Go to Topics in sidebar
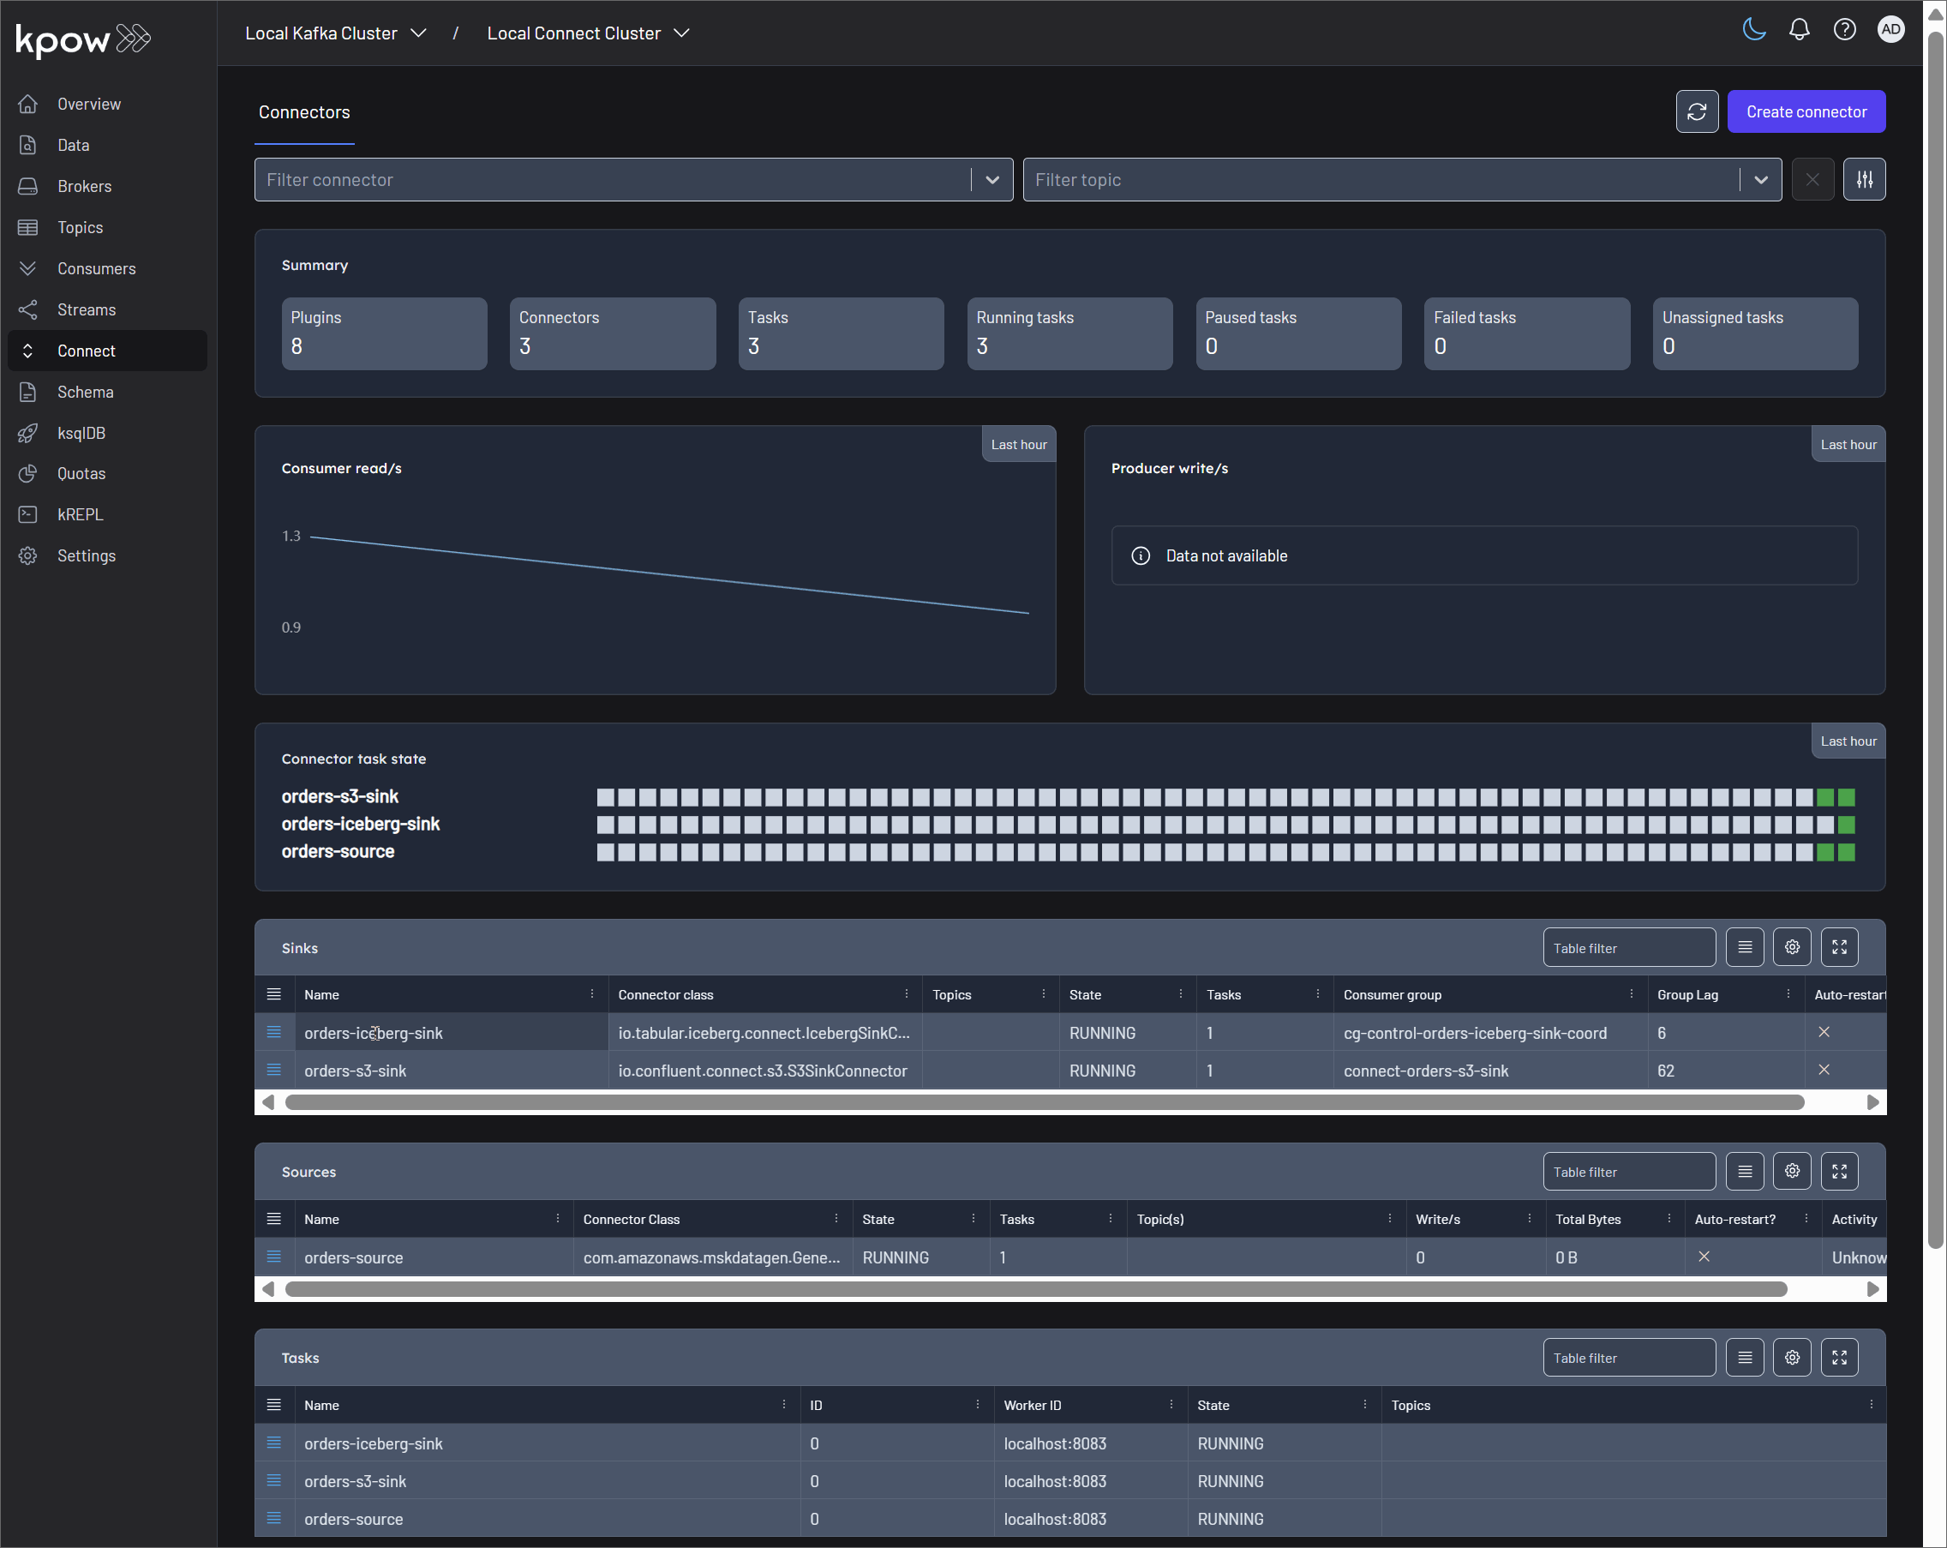Viewport: 1947px width, 1548px height. click(x=80, y=228)
